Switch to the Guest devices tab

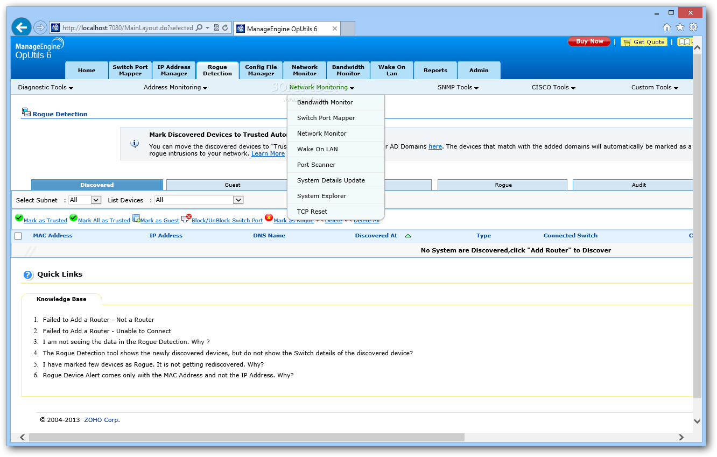(x=233, y=185)
